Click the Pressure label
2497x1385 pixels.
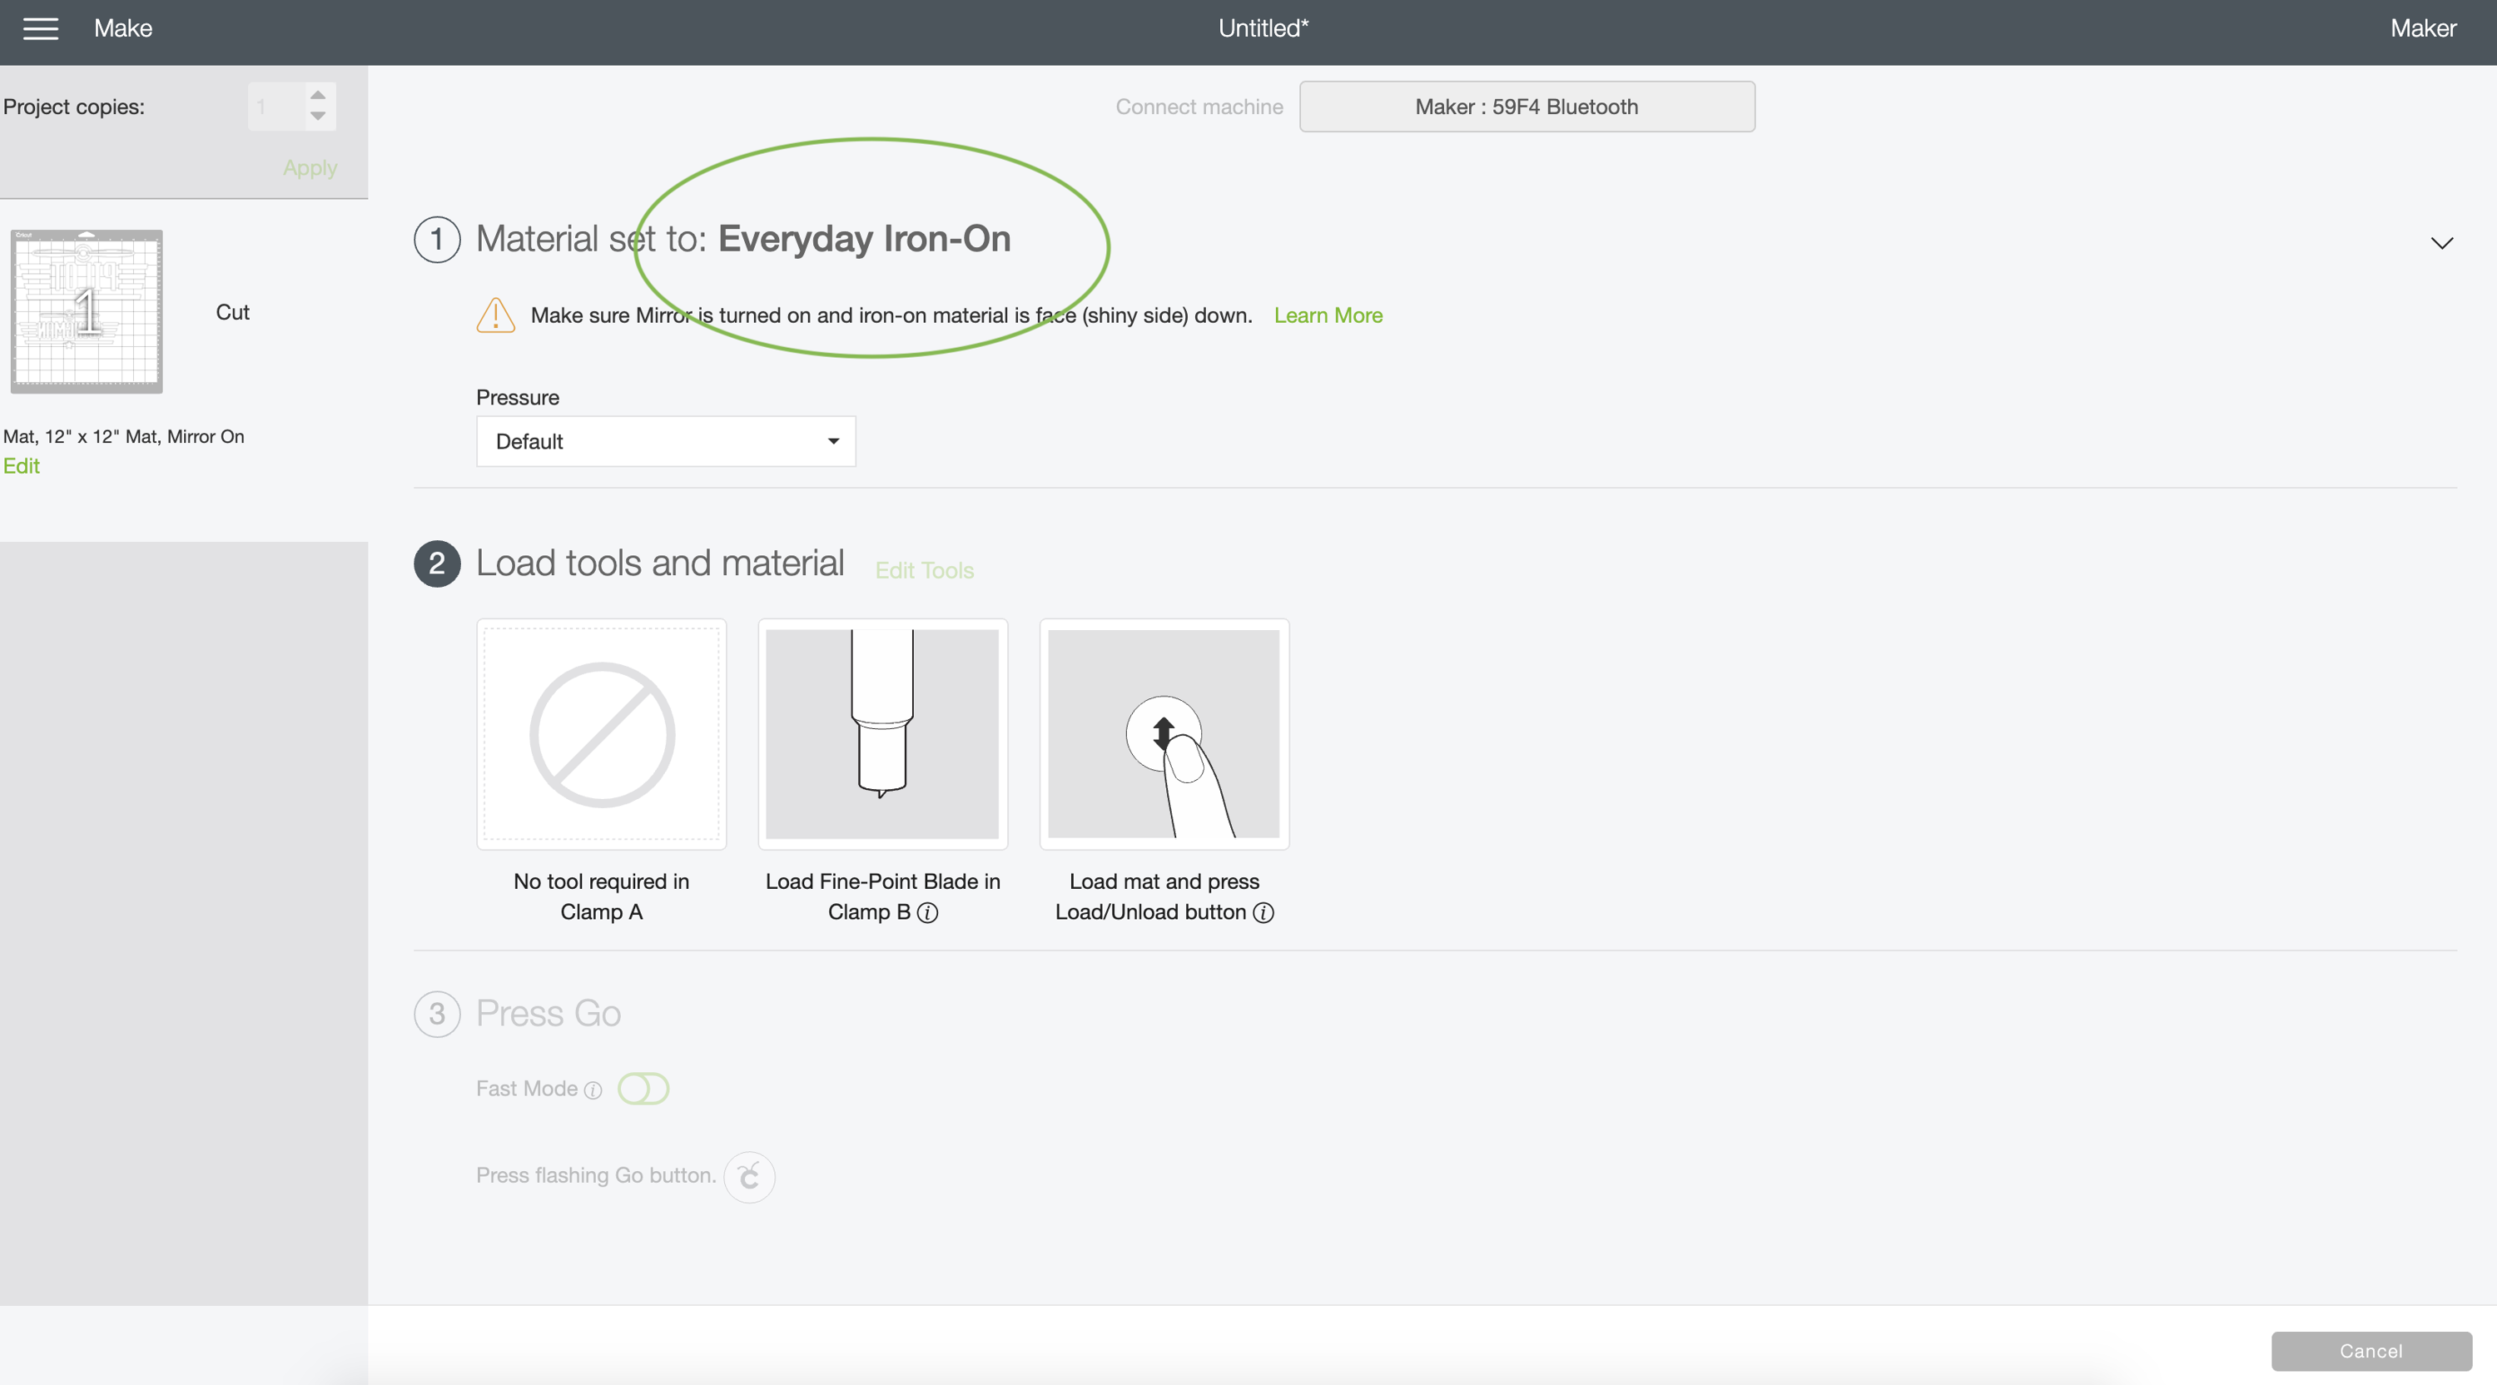tap(518, 397)
